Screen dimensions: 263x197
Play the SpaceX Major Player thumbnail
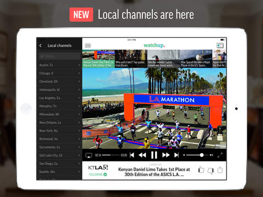point(196,59)
